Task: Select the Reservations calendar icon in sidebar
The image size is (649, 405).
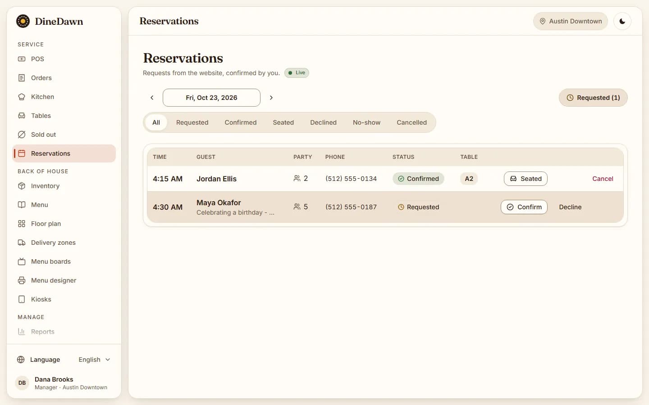Action: click(x=22, y=153)
